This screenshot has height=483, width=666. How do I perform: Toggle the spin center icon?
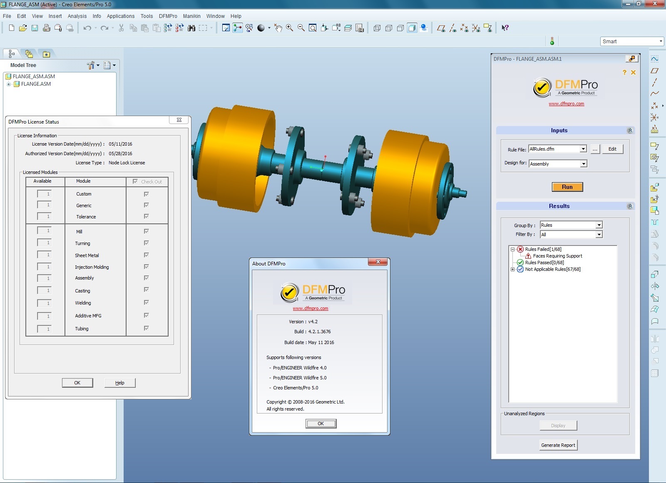tap(237, 28)
